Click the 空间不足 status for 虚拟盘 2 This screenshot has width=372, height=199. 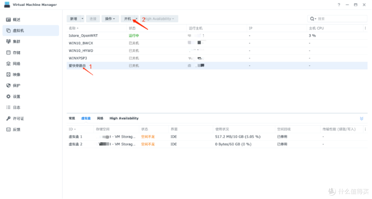point(148,144)
